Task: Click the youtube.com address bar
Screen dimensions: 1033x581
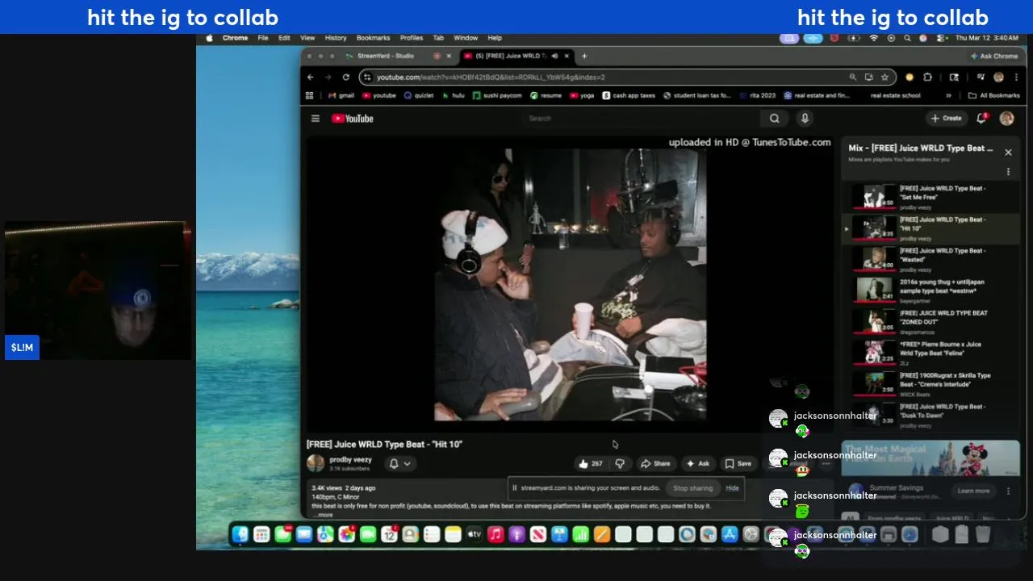Action: (x=605, y=77)
